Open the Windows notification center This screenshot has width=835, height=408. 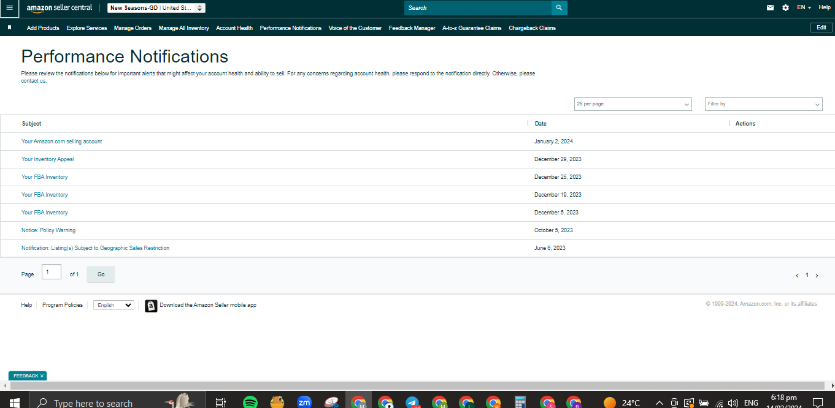[x=817, y=402]
